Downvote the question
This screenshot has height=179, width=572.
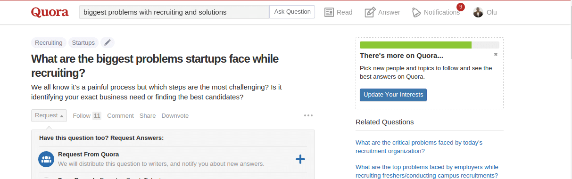[175, 115]
